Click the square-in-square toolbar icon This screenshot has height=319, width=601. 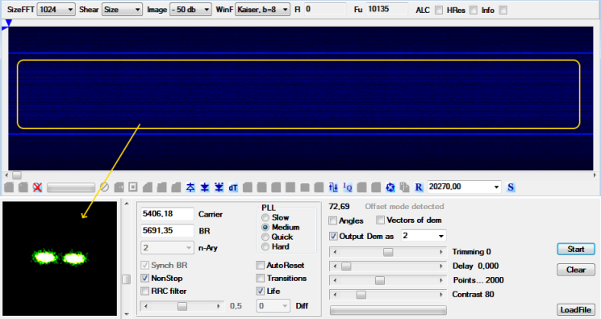point(133,187)
